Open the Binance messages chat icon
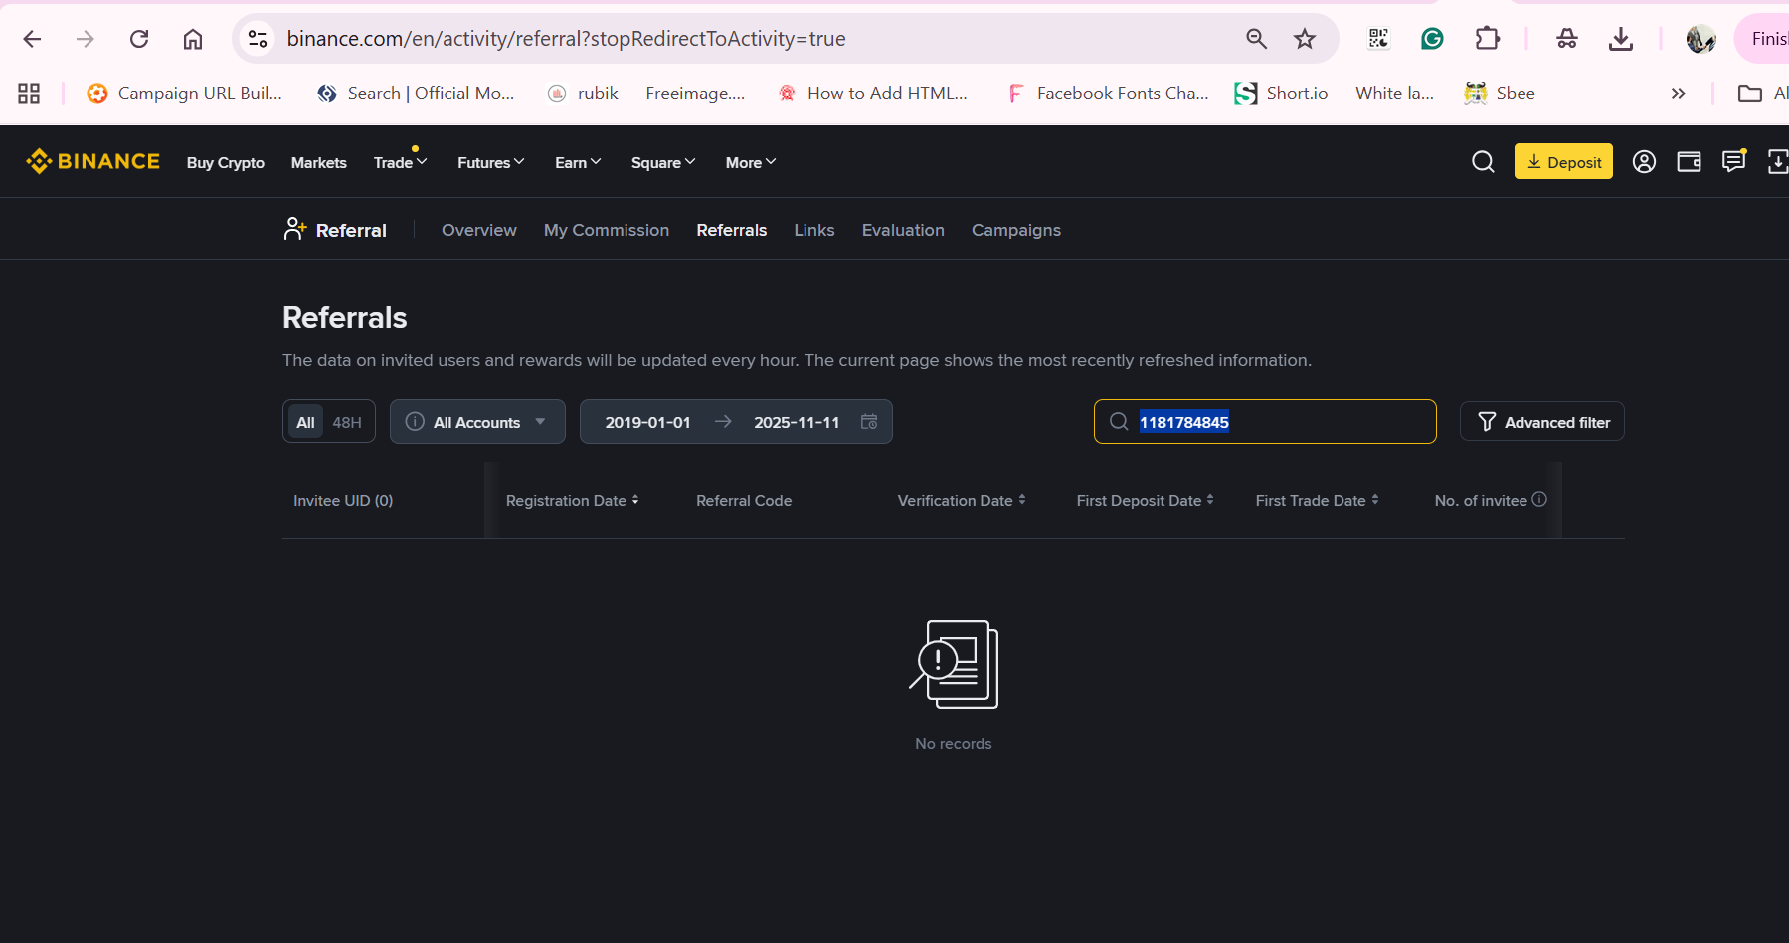This screenshot has width=1789, height=943. coord(1734,161)
